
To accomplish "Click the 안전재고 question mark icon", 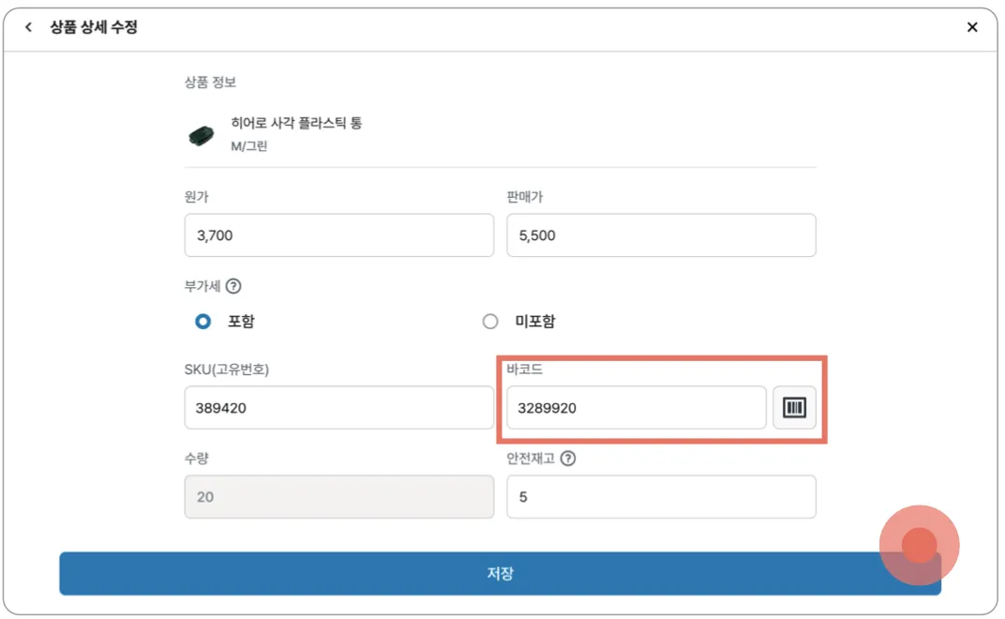I will tap(567, 459).
